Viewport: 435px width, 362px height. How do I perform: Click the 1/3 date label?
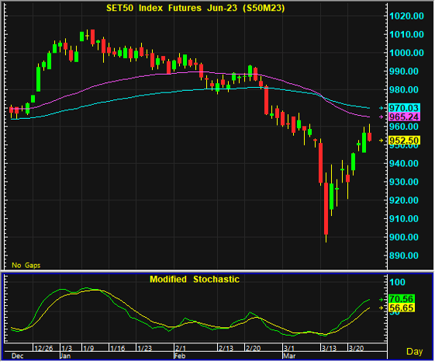pyautogui.click(x=67, y=348)
